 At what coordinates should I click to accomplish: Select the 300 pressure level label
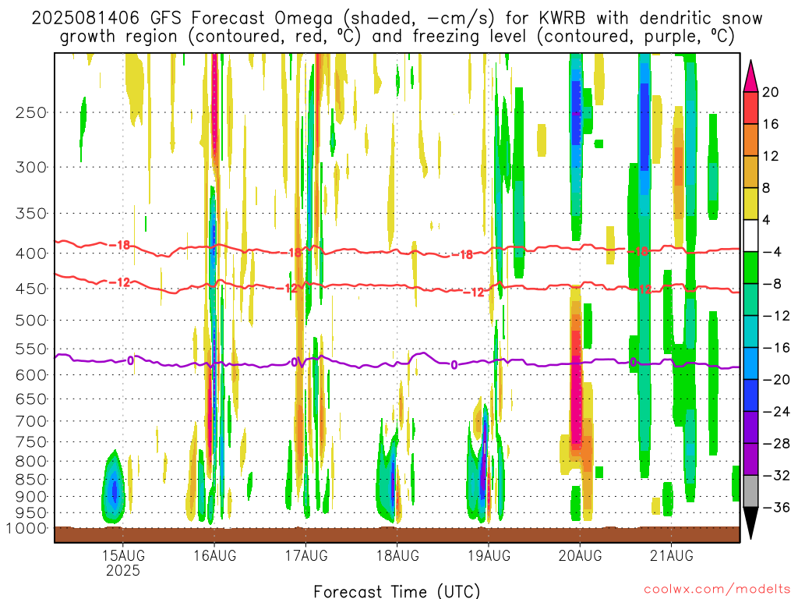(31, 167)
